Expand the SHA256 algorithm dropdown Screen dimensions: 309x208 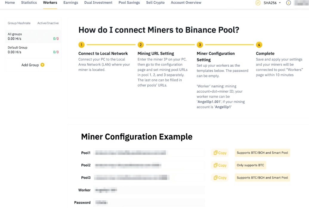coord(272,3)
